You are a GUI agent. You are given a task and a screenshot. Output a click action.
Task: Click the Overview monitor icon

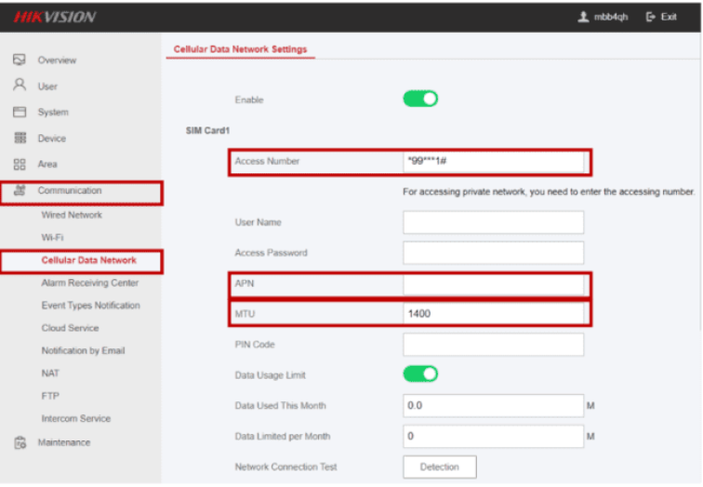tap(19, 60)
